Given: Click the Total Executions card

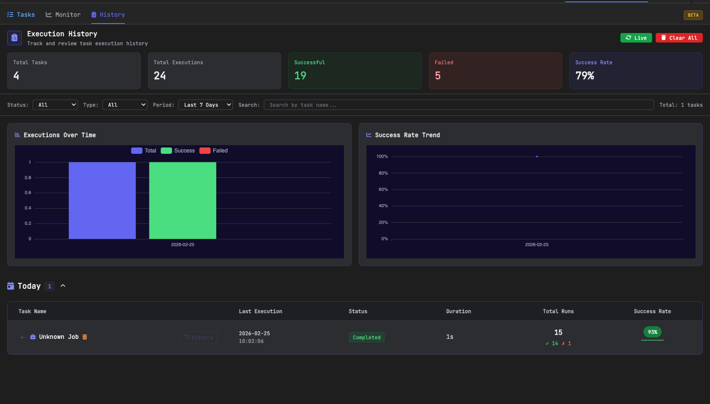Looking at the screenshot, I should click(x=214, y=71).
